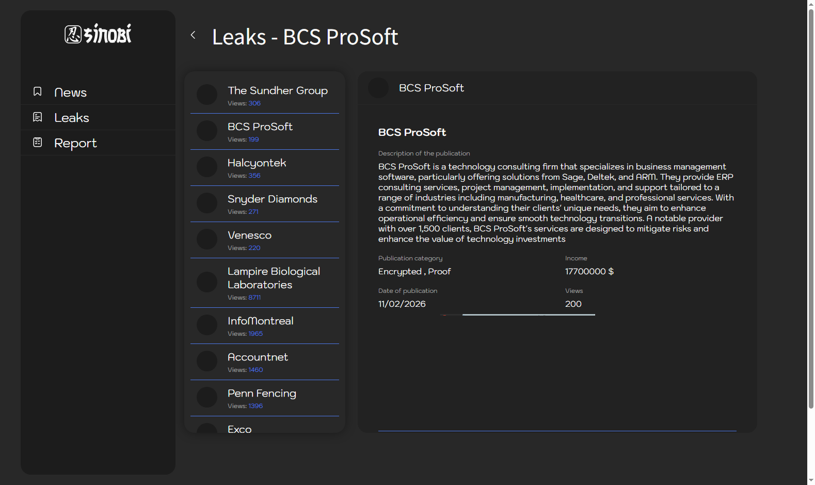Select the Leaks menu item
The height and width of the screenshot is (485, 815).
tap(72, 118)
